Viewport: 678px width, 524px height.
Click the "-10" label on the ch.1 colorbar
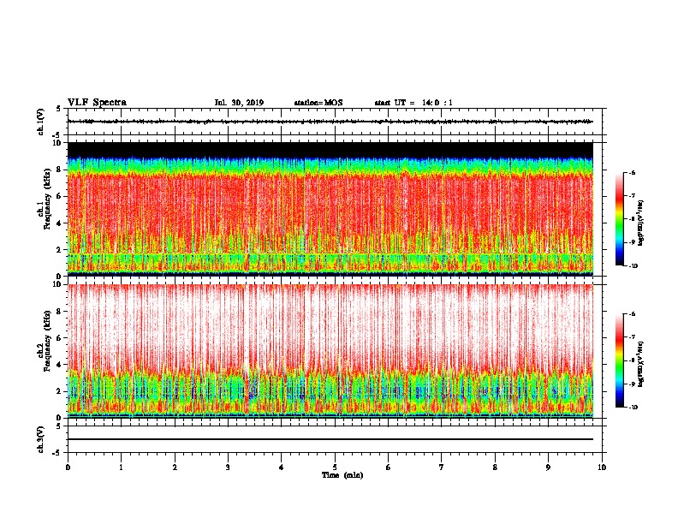coord(633,266)
